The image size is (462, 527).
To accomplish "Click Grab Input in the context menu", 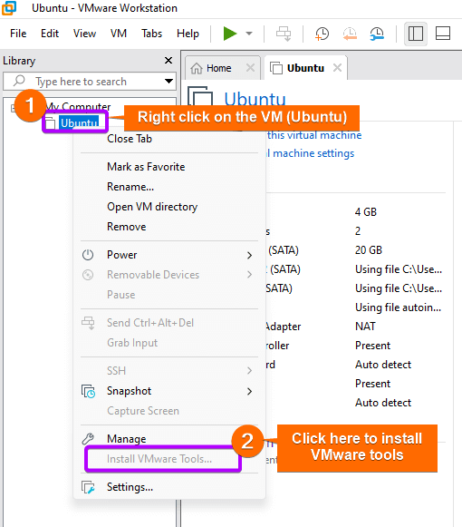I will click(132, 343).
